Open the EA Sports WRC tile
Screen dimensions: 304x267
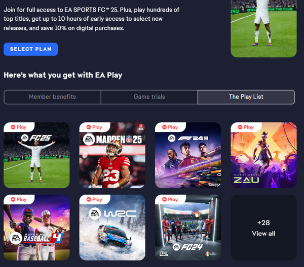[x=112, y=228]
